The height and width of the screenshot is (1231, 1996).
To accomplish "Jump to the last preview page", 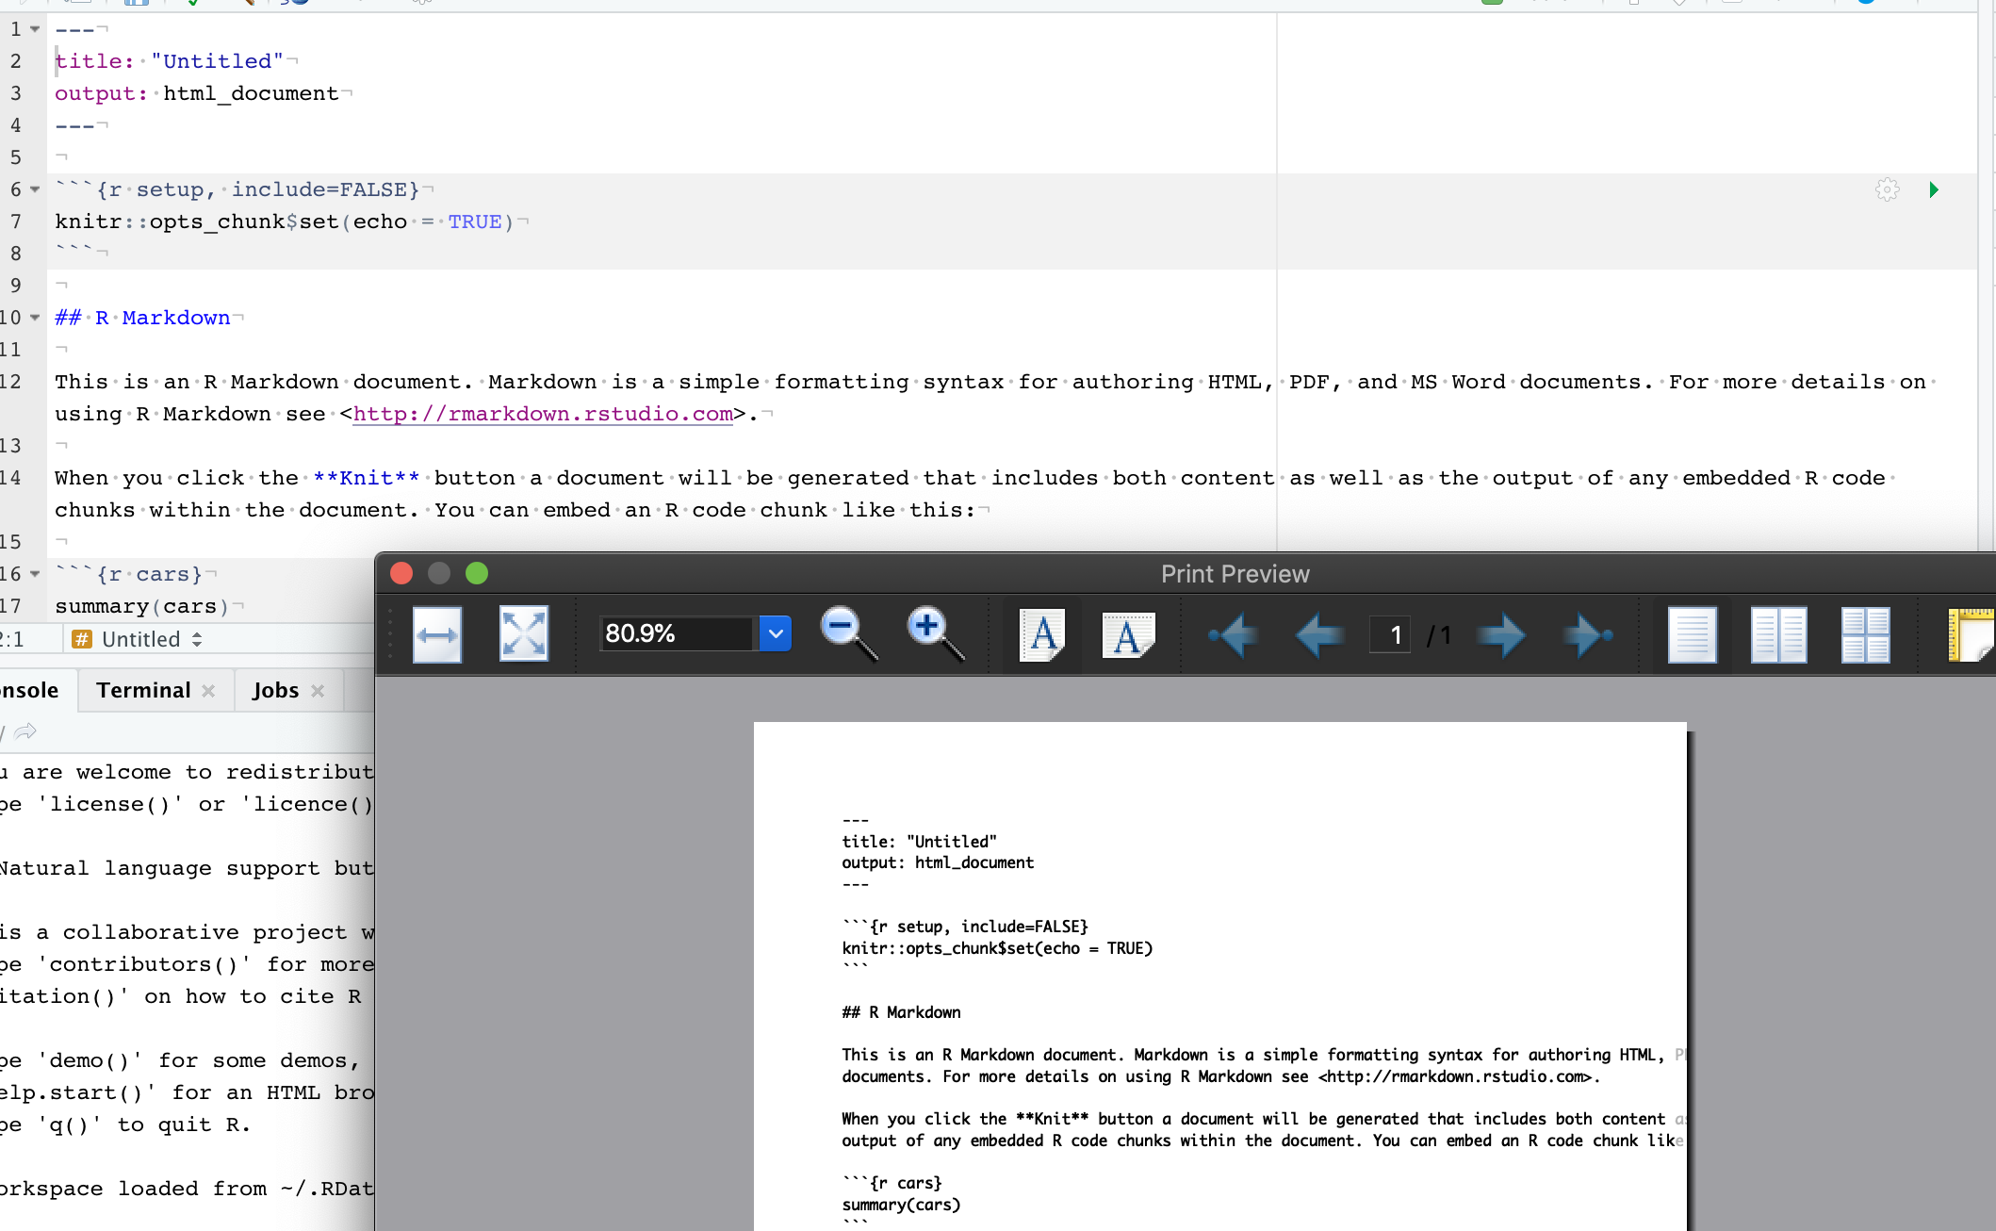I will (x=1586, y=634).
